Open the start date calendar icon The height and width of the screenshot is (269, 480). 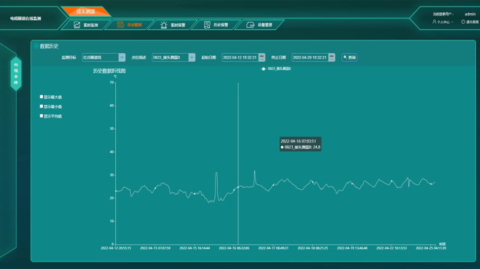coord(262,57)
